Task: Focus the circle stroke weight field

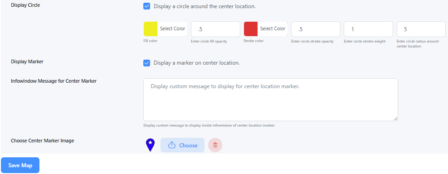Action: 368,29
